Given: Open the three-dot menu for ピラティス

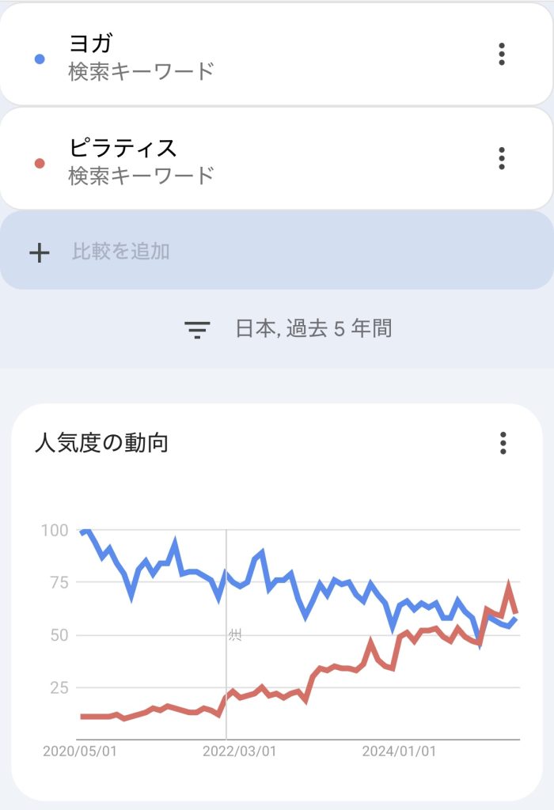Looking at the screenshot, I should point(501,158).
